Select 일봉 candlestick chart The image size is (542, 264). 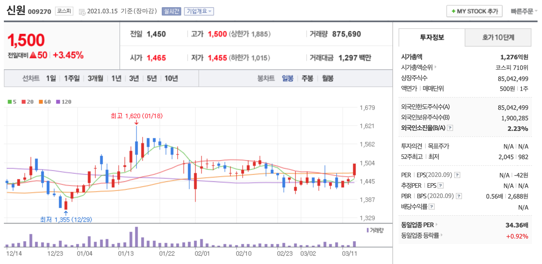point(288,78)
